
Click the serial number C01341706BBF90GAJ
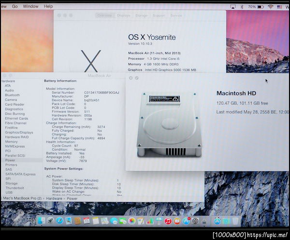tap(101, 93)
